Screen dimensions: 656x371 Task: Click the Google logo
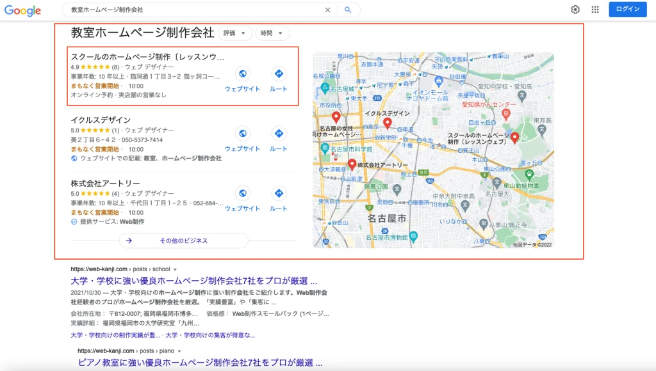(x=22, y=10)
